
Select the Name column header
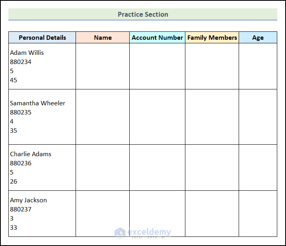tap(103, 38)
